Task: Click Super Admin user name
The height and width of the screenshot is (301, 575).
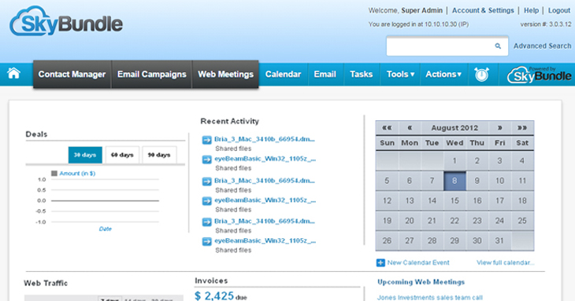Action: click(421, 10)
